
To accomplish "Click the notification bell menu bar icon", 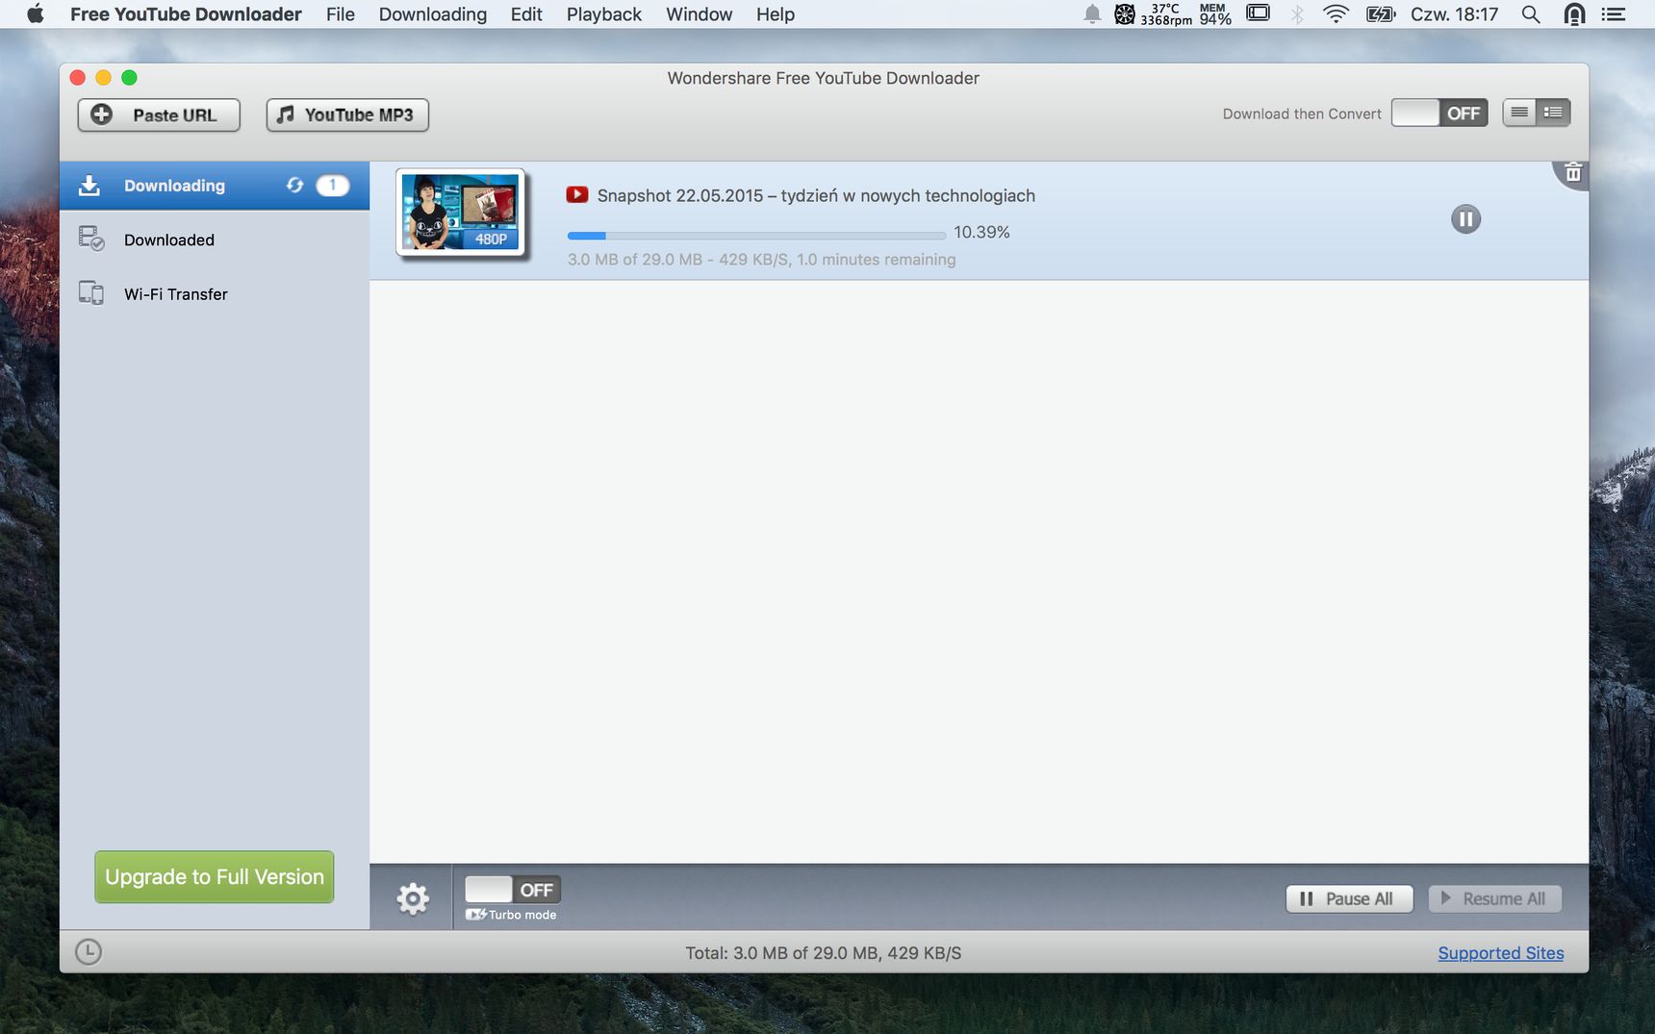I will 1092,14.
